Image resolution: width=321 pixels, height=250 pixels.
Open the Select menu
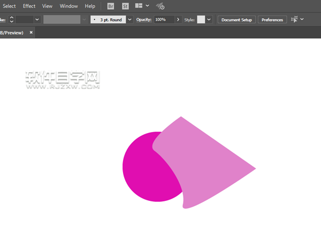9,6
